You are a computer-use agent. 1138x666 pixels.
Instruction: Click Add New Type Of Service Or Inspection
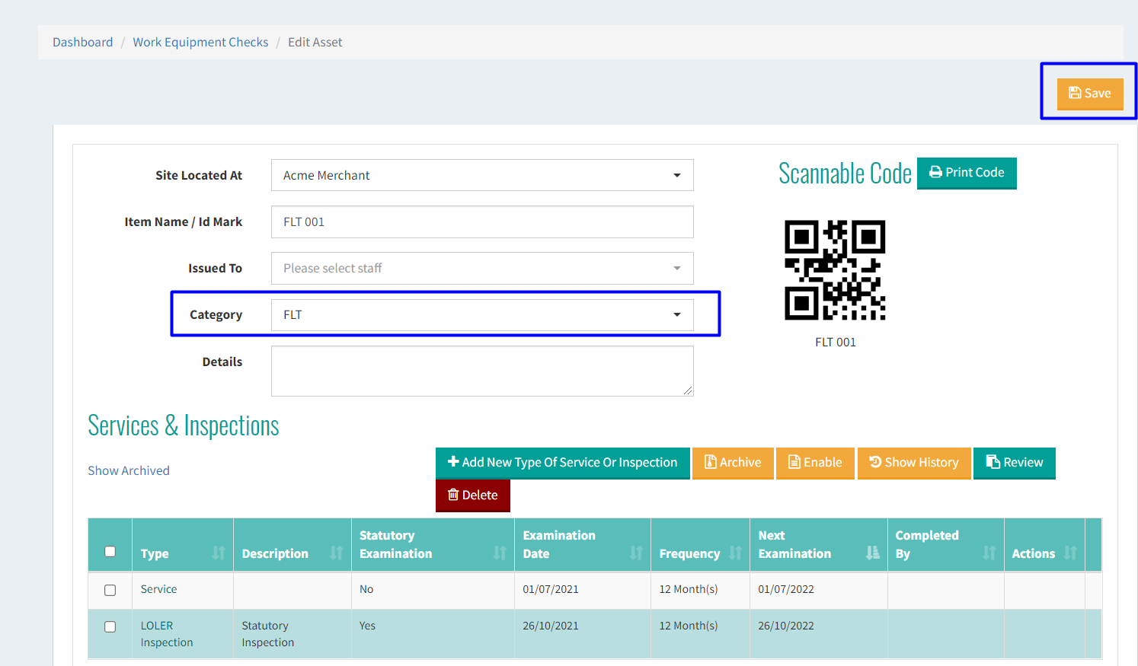[x=563, y=463]
